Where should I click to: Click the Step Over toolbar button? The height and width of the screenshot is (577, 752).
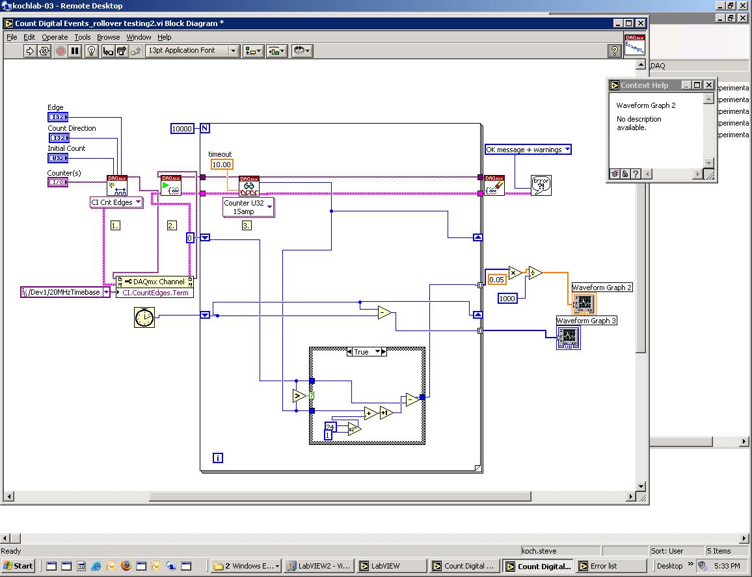(121, 51)
